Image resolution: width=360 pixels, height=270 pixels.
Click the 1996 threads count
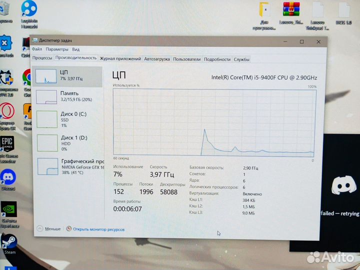pos(146,191)
